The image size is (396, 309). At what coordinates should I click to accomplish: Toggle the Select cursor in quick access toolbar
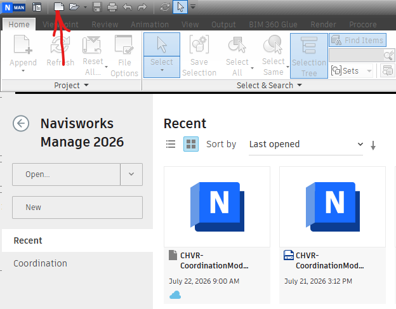point(180,7)
